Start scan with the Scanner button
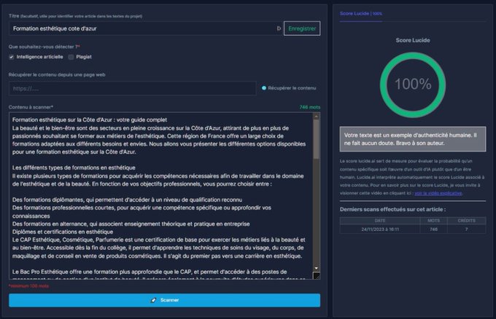Image resolution: width=496 pixels, height=319 pixels. [165, 300]
